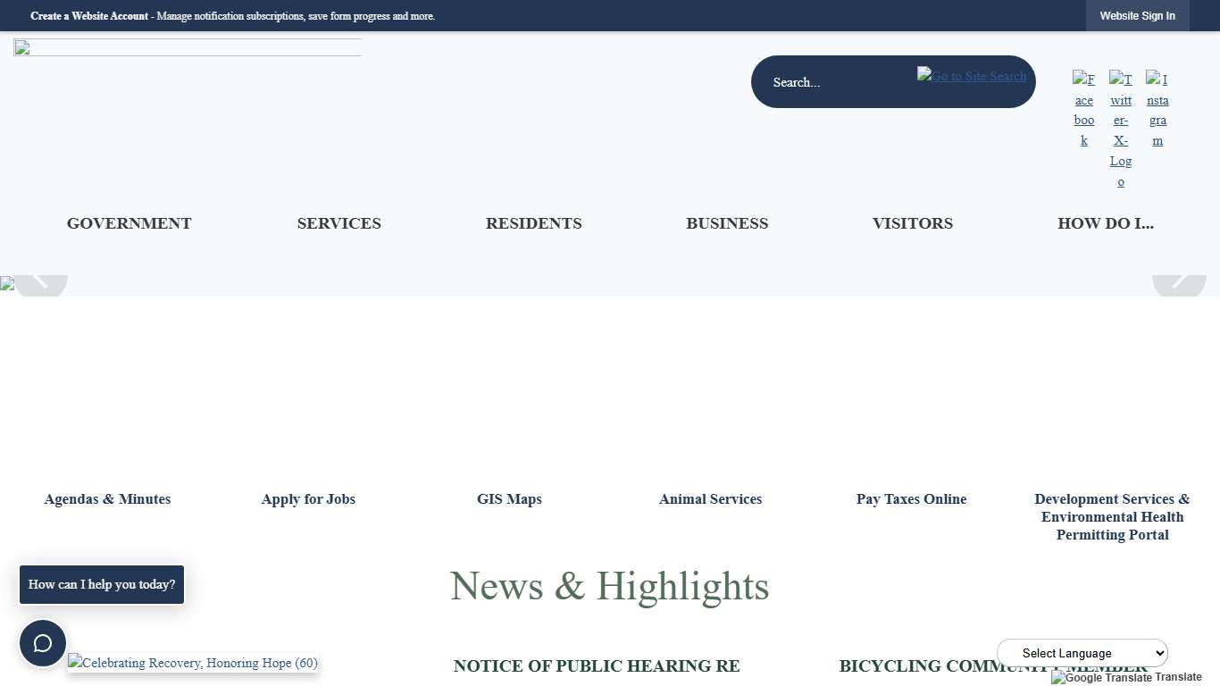This screenshot has width=1220, height=686.
Task: Open Celebrating Recovery, Honoring Hope story
Action: 192,663
